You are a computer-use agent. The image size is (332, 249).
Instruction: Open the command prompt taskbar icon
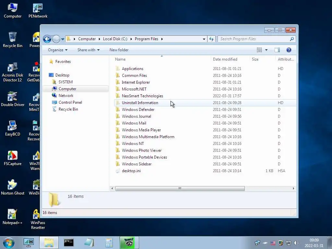[x=69, y=243]
